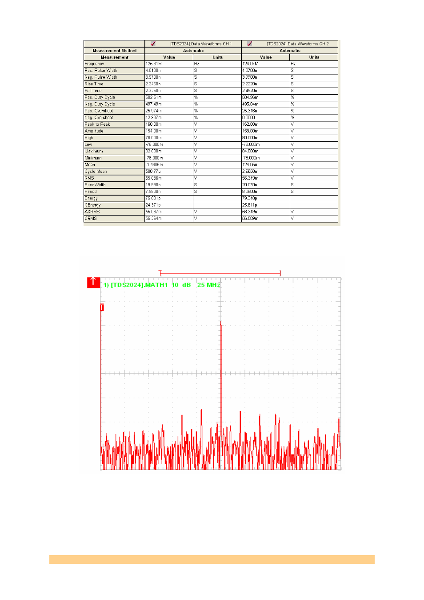Select the Pos. Duty Cycle row label
This screenshot has height=600, width=424.
(x=114, y=97)
